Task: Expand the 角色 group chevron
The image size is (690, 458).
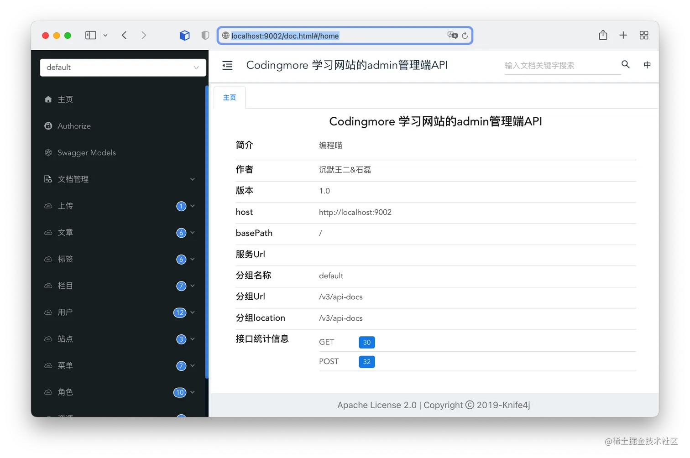Action: 193,392
